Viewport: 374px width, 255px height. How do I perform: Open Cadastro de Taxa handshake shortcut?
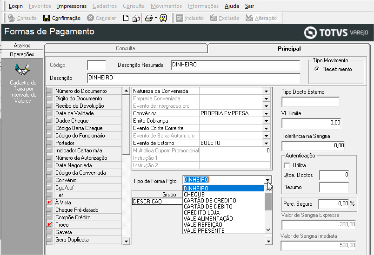(x=23, y=70)
